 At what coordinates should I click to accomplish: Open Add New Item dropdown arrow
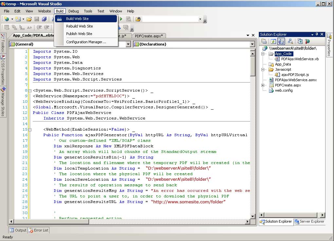coord(23,19)
